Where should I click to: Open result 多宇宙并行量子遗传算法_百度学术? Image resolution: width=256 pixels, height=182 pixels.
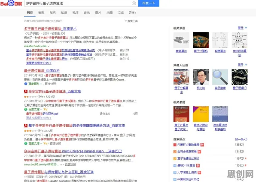point(50,29)
